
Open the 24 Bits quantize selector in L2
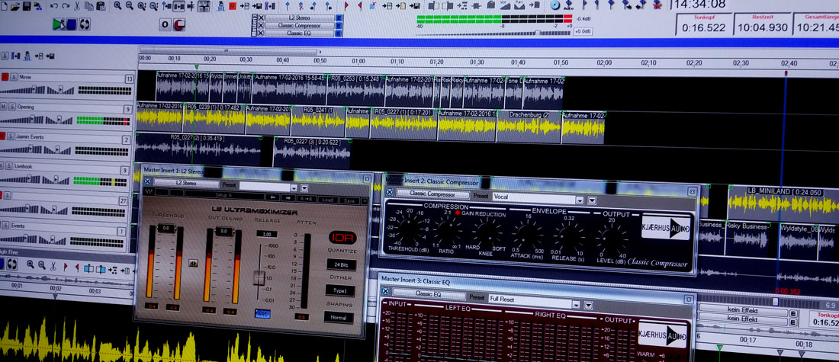(342, 264)
